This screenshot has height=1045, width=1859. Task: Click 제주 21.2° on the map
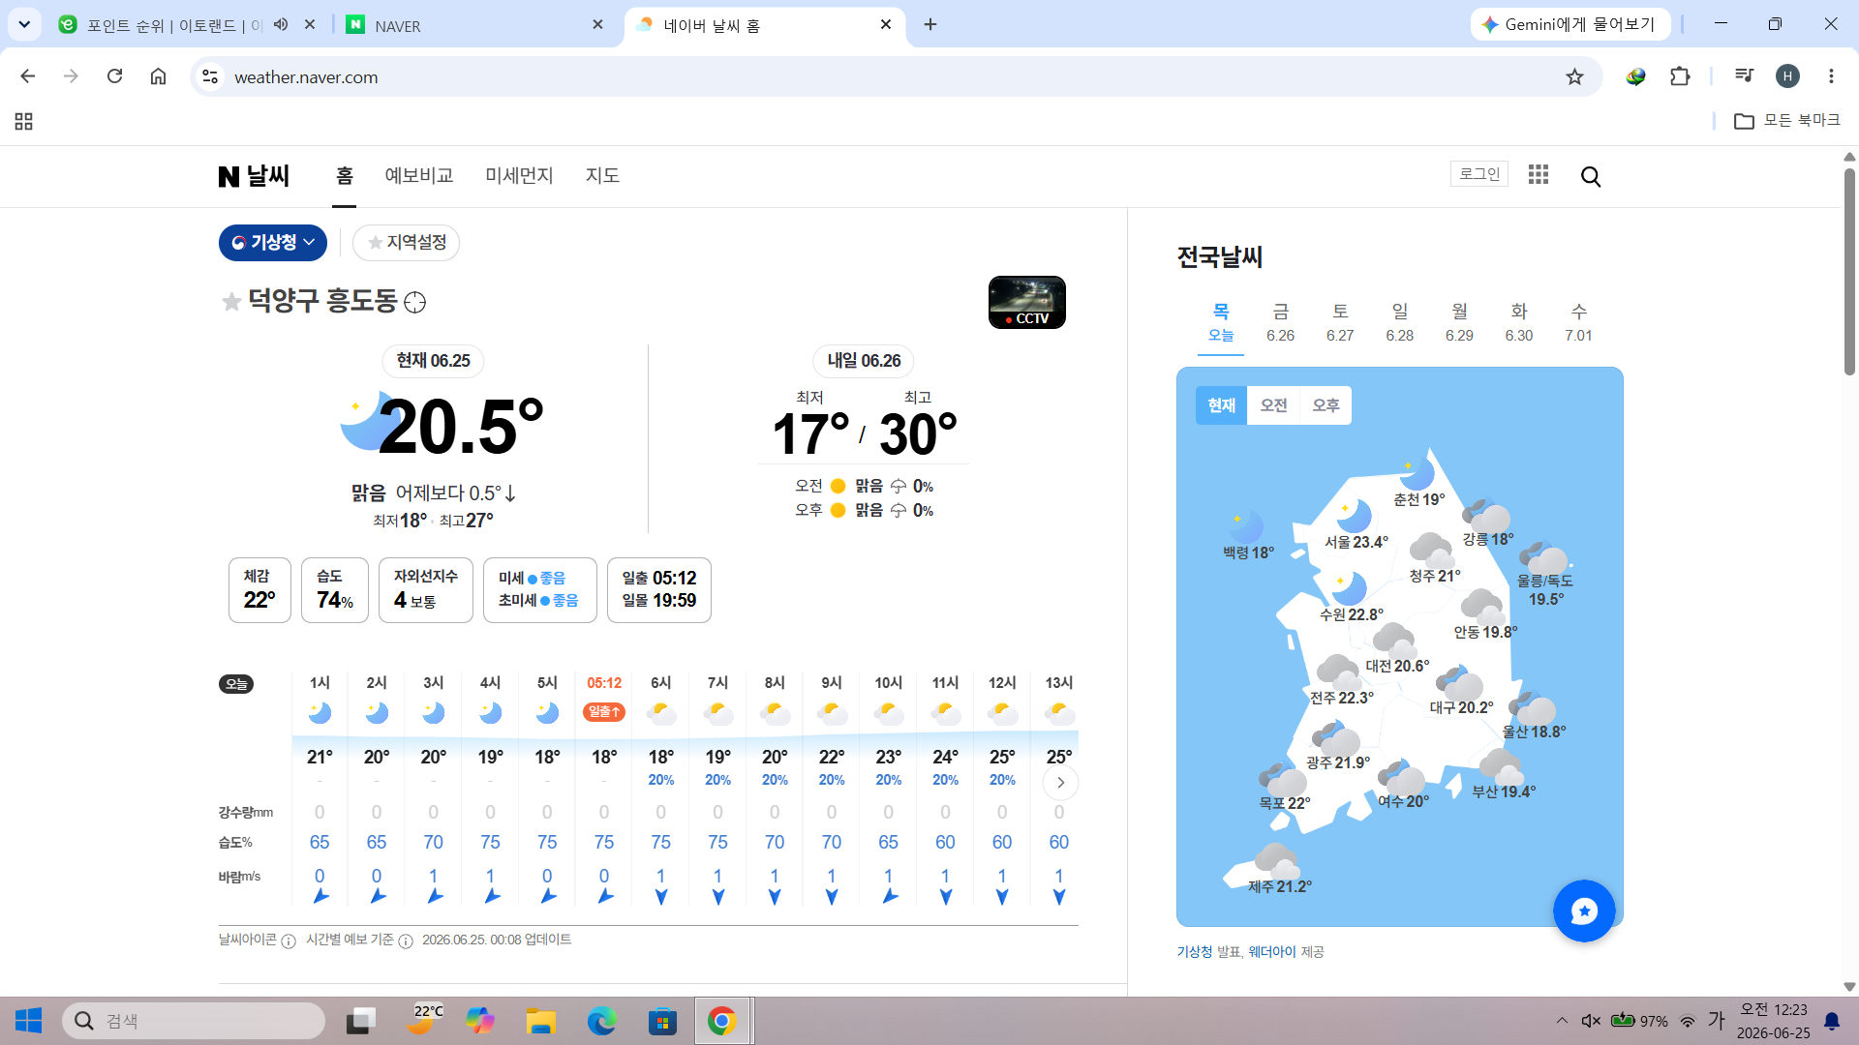1279,870
